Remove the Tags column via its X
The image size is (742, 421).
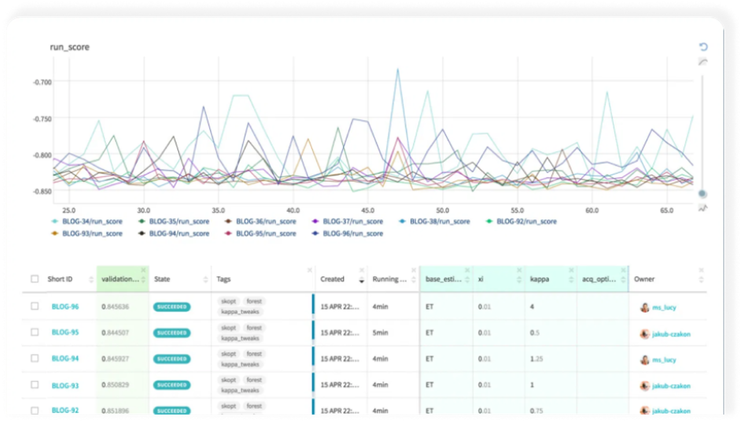(x=310, y=270)
